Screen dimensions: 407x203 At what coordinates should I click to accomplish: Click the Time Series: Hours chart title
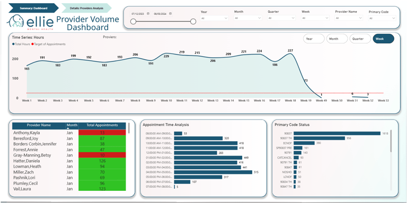(28, 38)
